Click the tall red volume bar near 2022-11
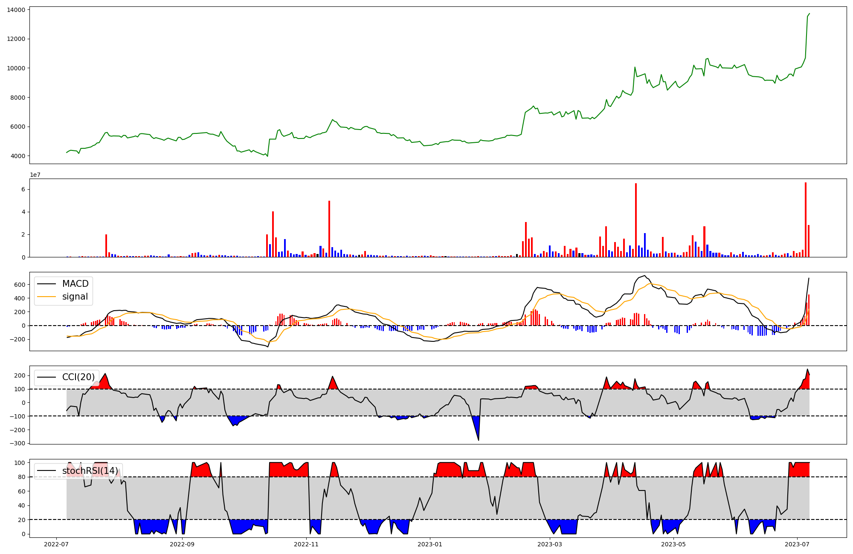 [329, 228]
